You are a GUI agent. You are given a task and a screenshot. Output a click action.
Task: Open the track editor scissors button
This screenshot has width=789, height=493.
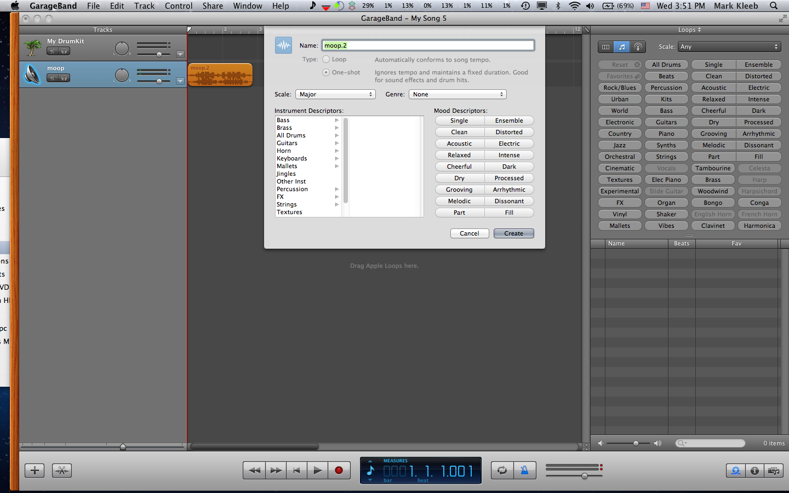click(x=62, y=470)
